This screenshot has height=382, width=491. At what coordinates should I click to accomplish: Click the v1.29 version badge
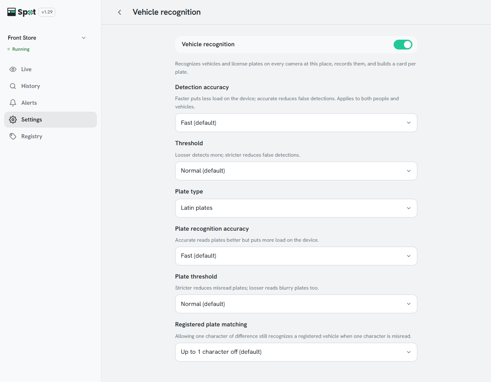[x=47, y=12]
